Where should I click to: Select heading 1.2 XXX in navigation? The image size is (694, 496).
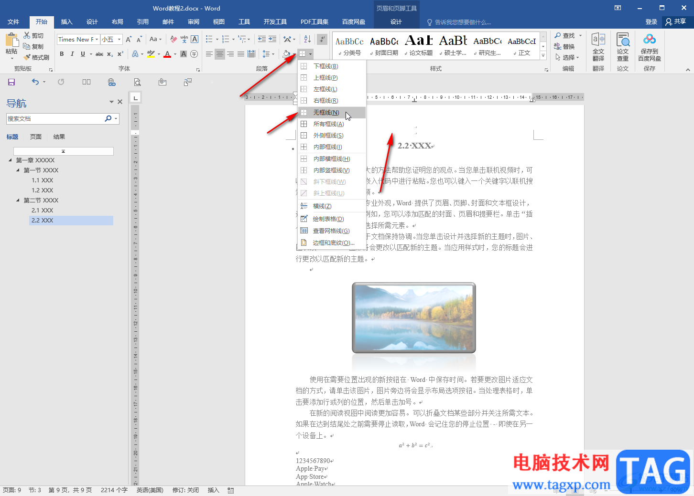pos(42,190)
